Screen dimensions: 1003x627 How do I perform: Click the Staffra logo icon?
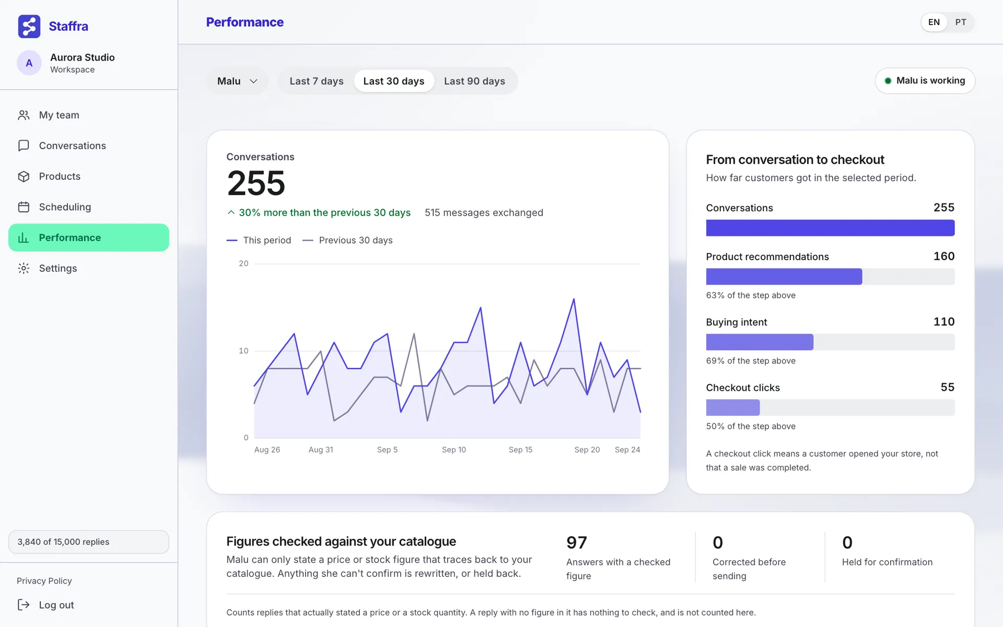(x=29, y=26)
